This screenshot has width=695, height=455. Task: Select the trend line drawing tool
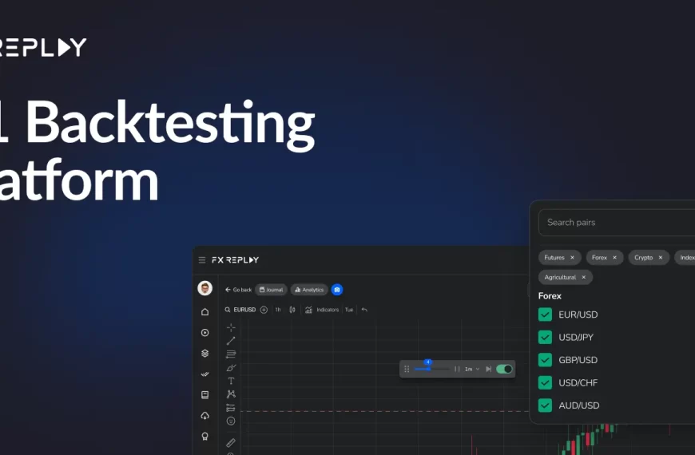coord(231,341)
